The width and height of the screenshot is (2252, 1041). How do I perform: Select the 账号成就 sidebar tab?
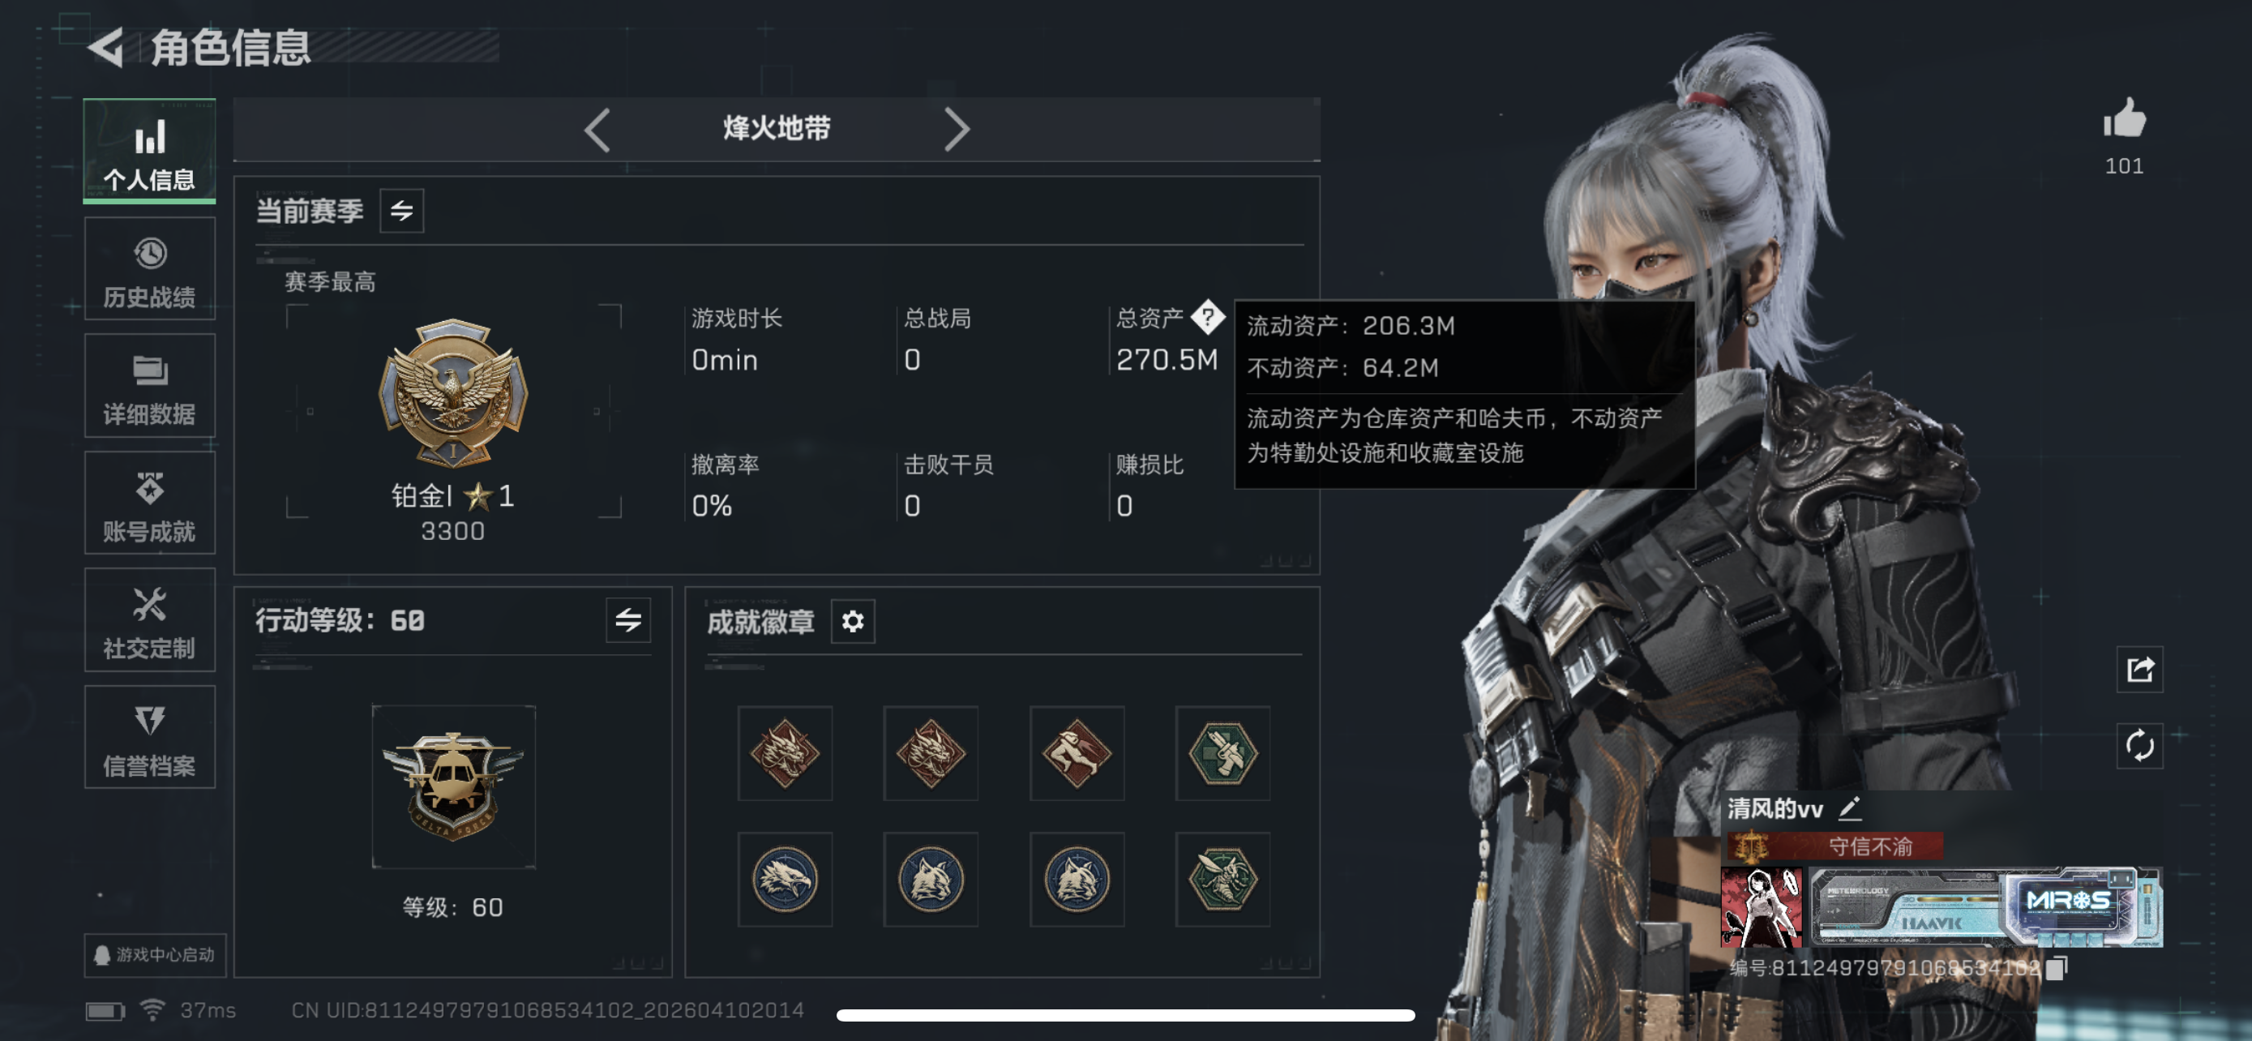coord(149,503)
